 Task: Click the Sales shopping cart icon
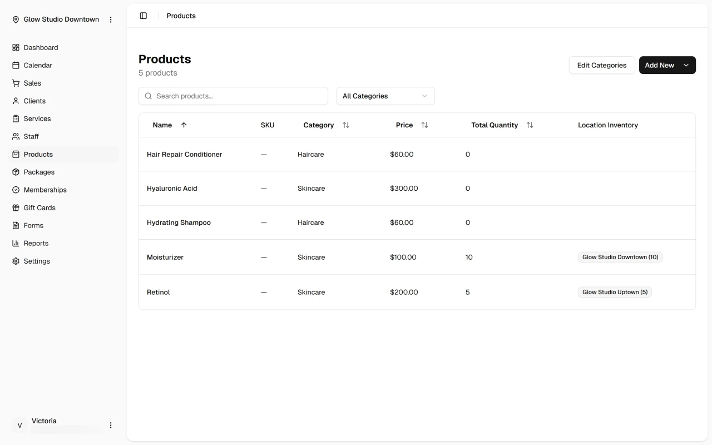tap(16, 83)
